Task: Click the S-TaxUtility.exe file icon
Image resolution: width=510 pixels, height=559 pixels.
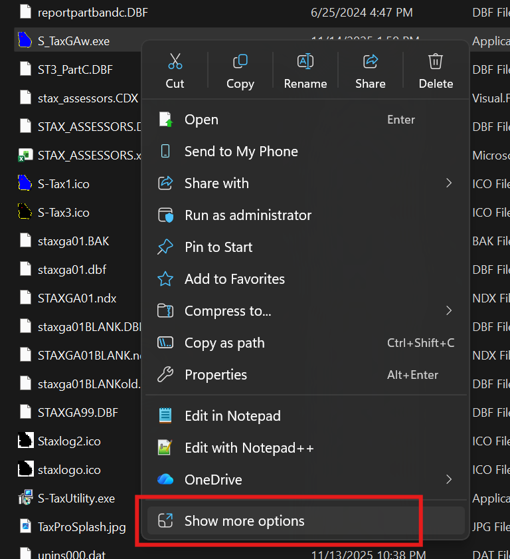Action: (x=25, y=498)
